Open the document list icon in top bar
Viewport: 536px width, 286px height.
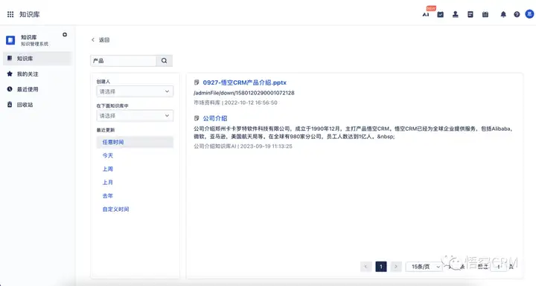click(470, 14)
